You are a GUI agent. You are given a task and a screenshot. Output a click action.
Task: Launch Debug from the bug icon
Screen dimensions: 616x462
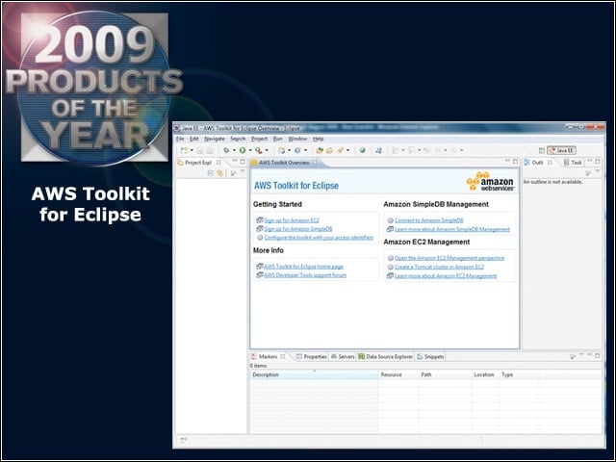(x=226, y=150)
